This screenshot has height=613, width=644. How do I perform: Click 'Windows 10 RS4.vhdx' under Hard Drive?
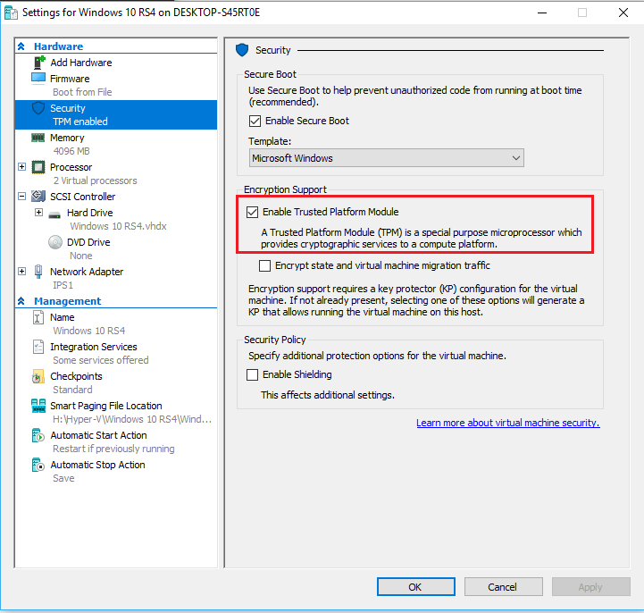(x=118, y=226)
